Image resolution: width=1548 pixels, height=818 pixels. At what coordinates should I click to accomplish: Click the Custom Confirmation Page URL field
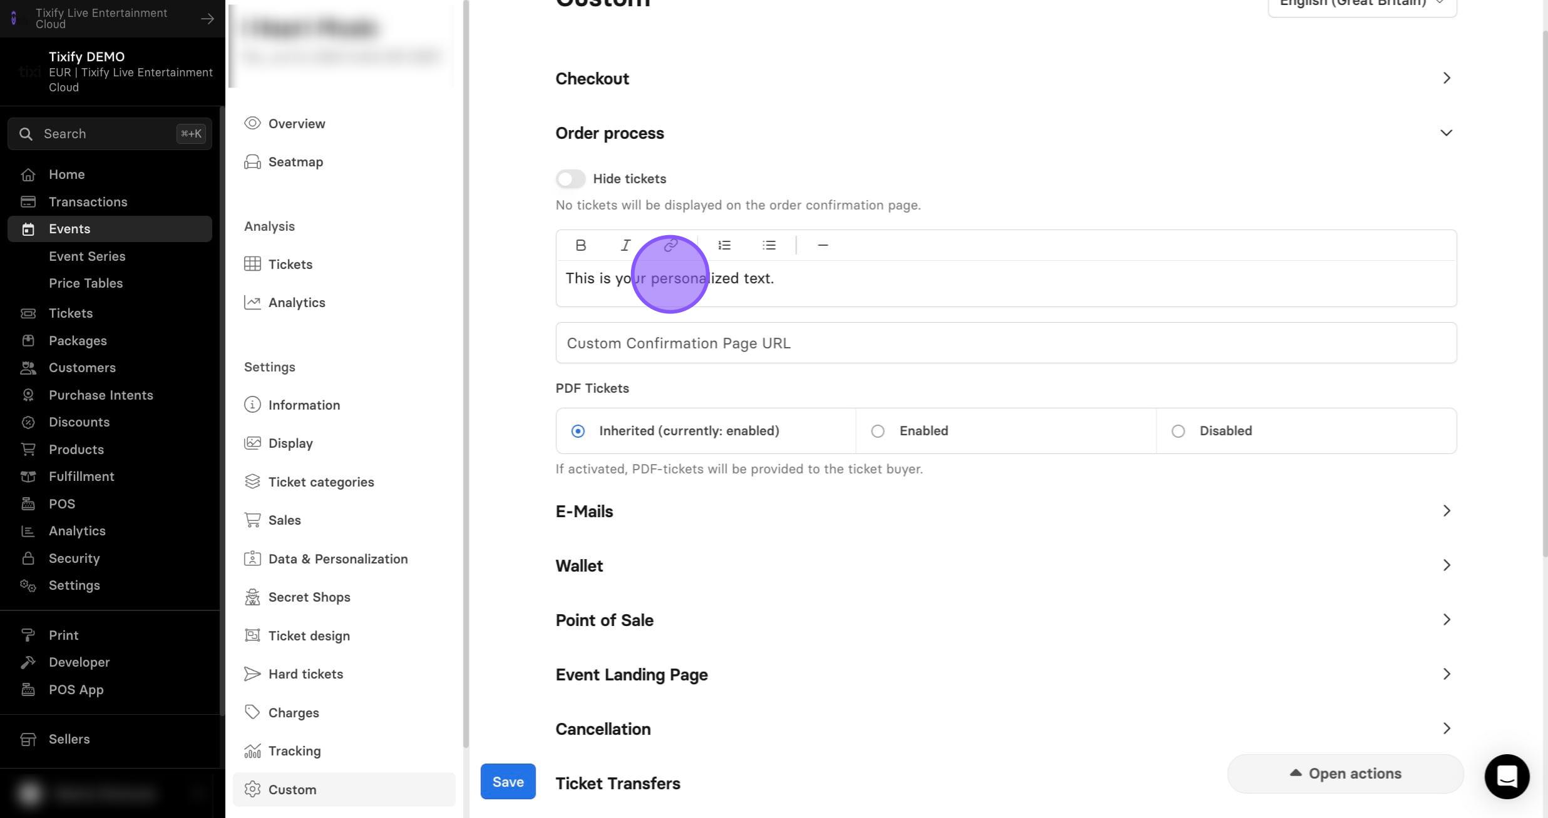click(x=1006, y=343)
